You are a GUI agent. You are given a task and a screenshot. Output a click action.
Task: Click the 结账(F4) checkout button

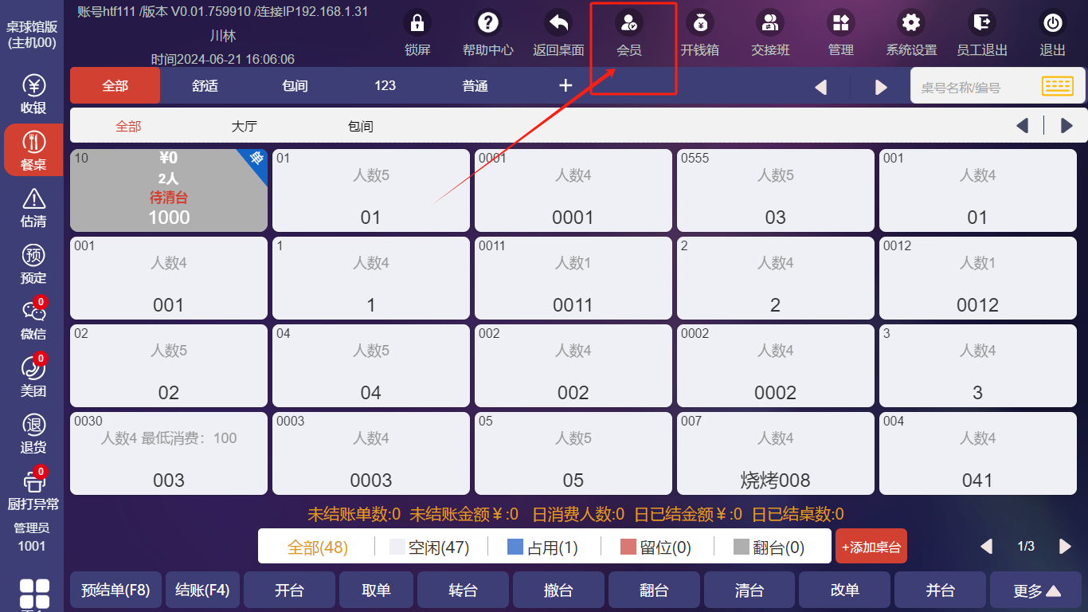pos(202,590)
